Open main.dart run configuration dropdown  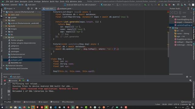(107, 5)
